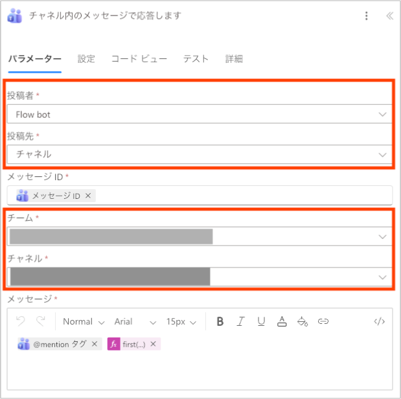
Task: Expand the 投稿者 Flow bot dropdown
Action: click(200, 115)
